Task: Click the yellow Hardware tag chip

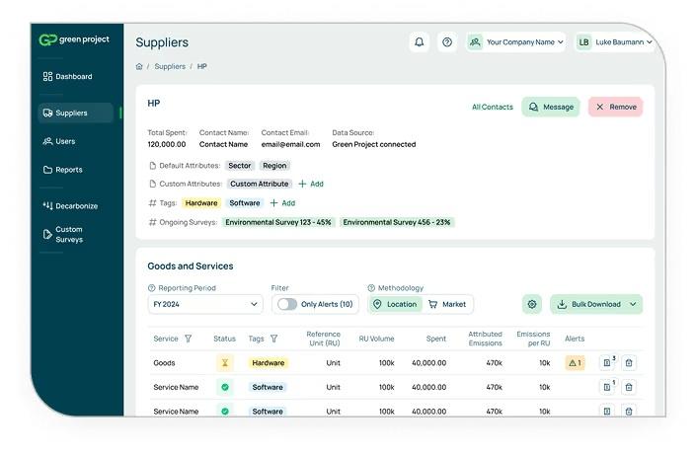Action: pyautogui.click(x=201, y=202)
